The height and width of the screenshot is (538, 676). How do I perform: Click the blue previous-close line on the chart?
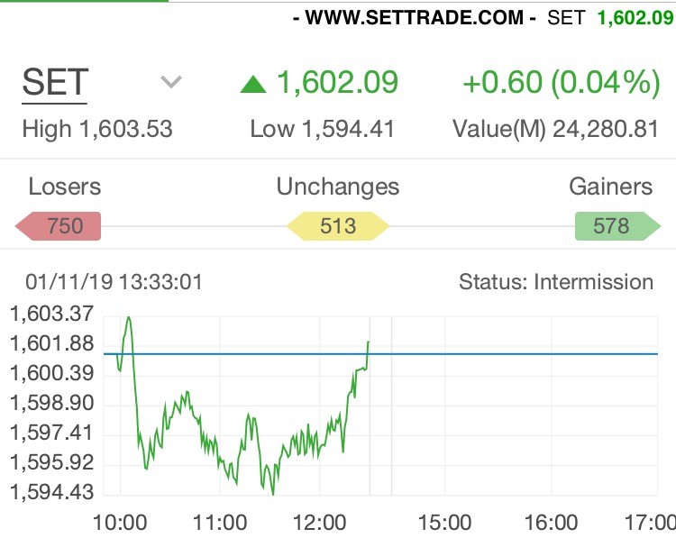(523, 354)
